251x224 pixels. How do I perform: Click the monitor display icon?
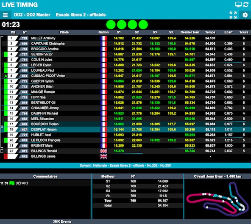click(238, 5)
